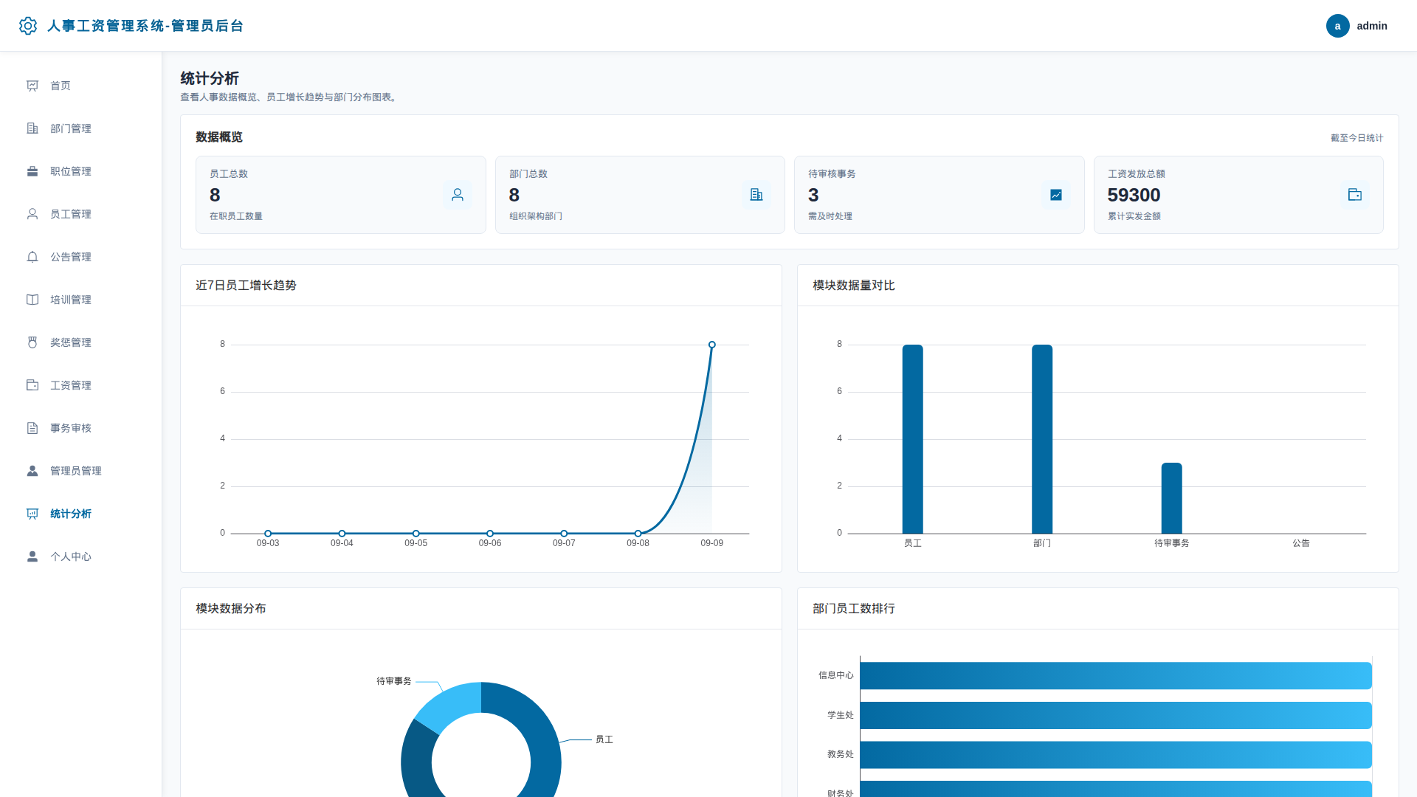Click the 需及时处理 caption
1417x797 pixels.
pyautogui.click(x=830, y=216)
